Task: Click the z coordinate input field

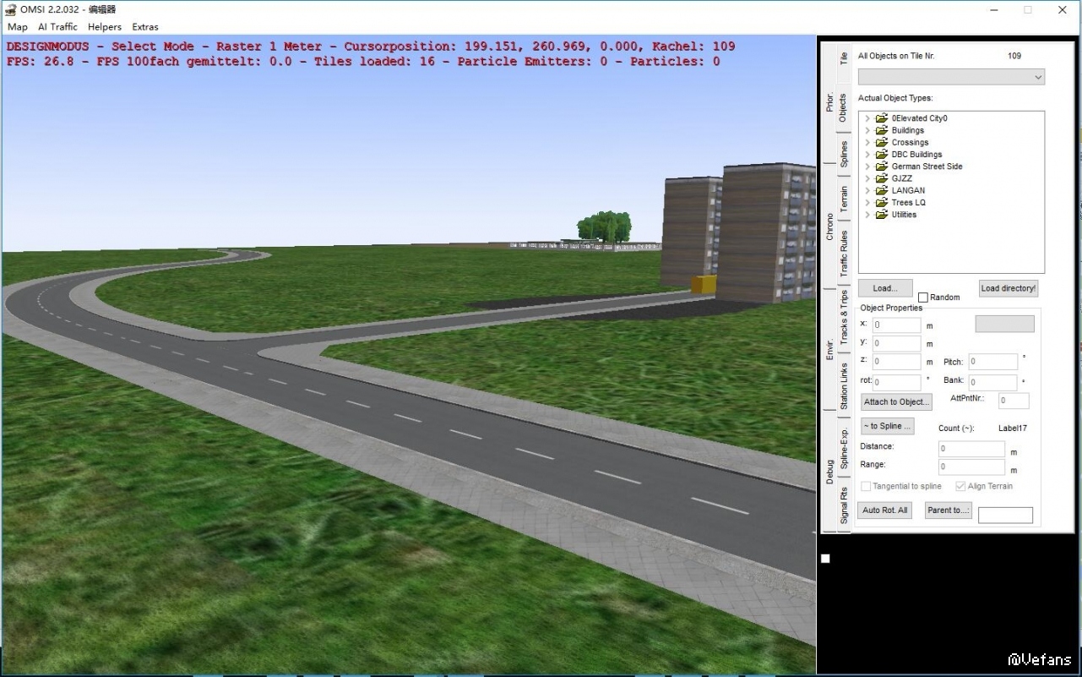Action: tap(897, 362)
